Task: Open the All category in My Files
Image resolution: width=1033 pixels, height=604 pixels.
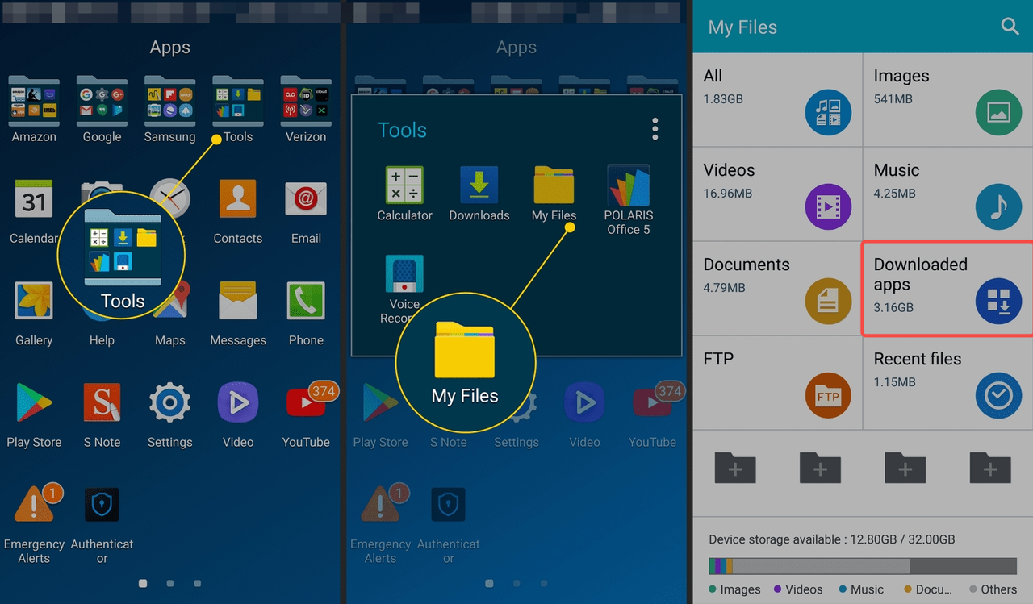Action: (777, 99)
